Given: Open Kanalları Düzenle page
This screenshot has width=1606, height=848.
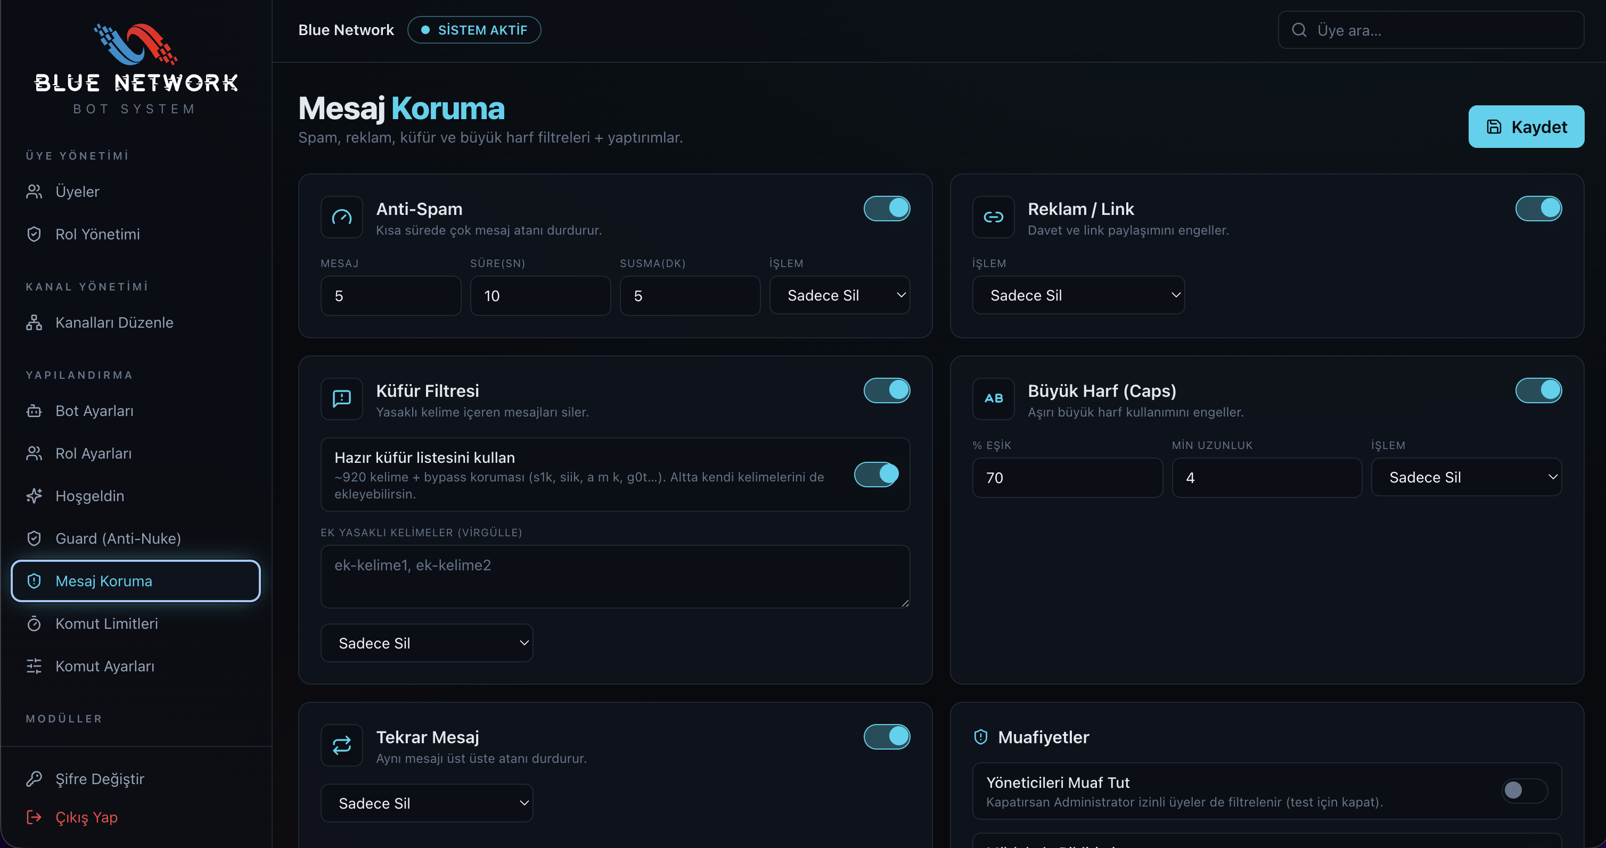Looking at the screenshot, I should tap(136, 322).
